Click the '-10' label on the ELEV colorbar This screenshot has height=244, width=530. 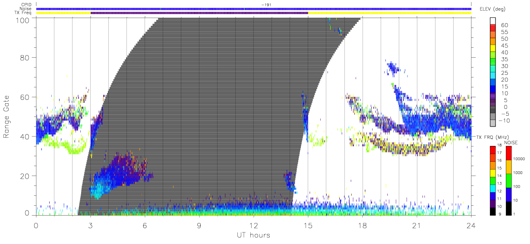coord(504,120)
